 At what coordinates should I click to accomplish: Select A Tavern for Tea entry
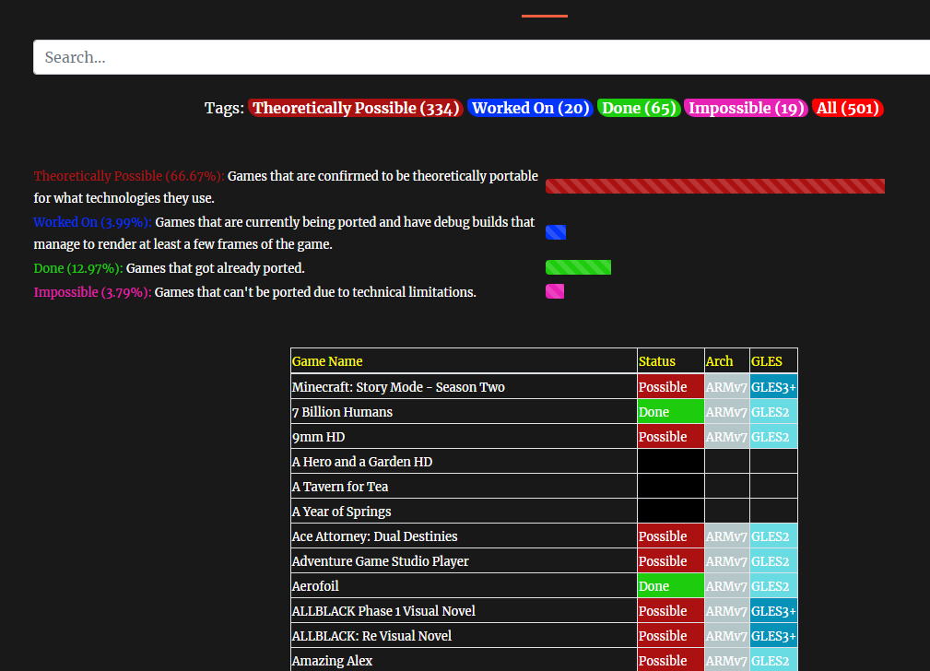coord(340,487)
